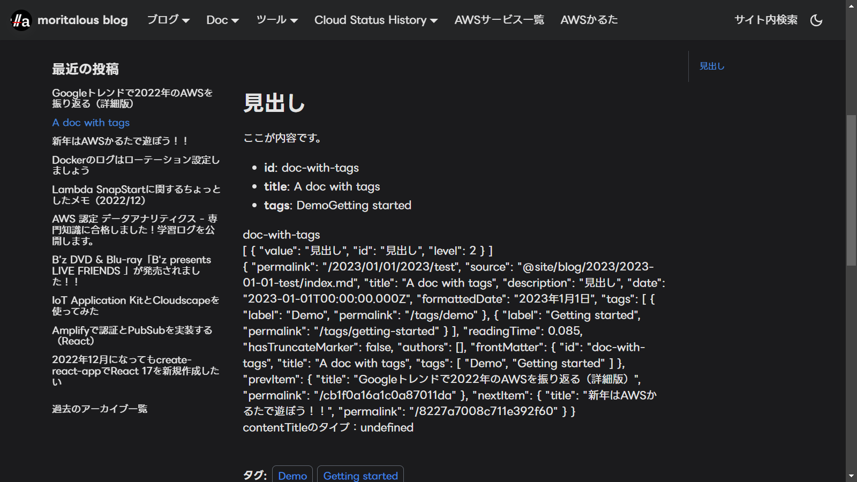Screen dimensions: 857x482
Task: Open the A doc with tags post
Action: click(91, 123)
